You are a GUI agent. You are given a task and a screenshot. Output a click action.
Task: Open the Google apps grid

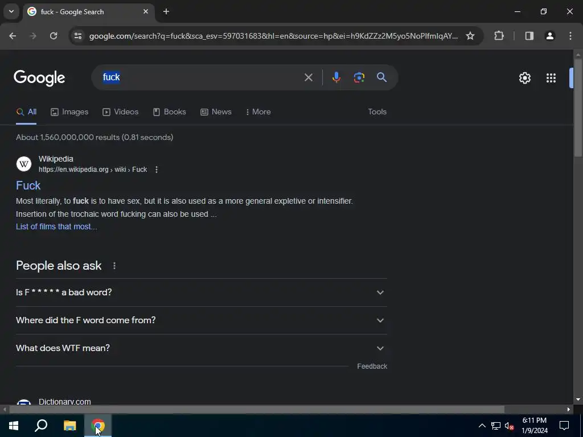[551, 77]
